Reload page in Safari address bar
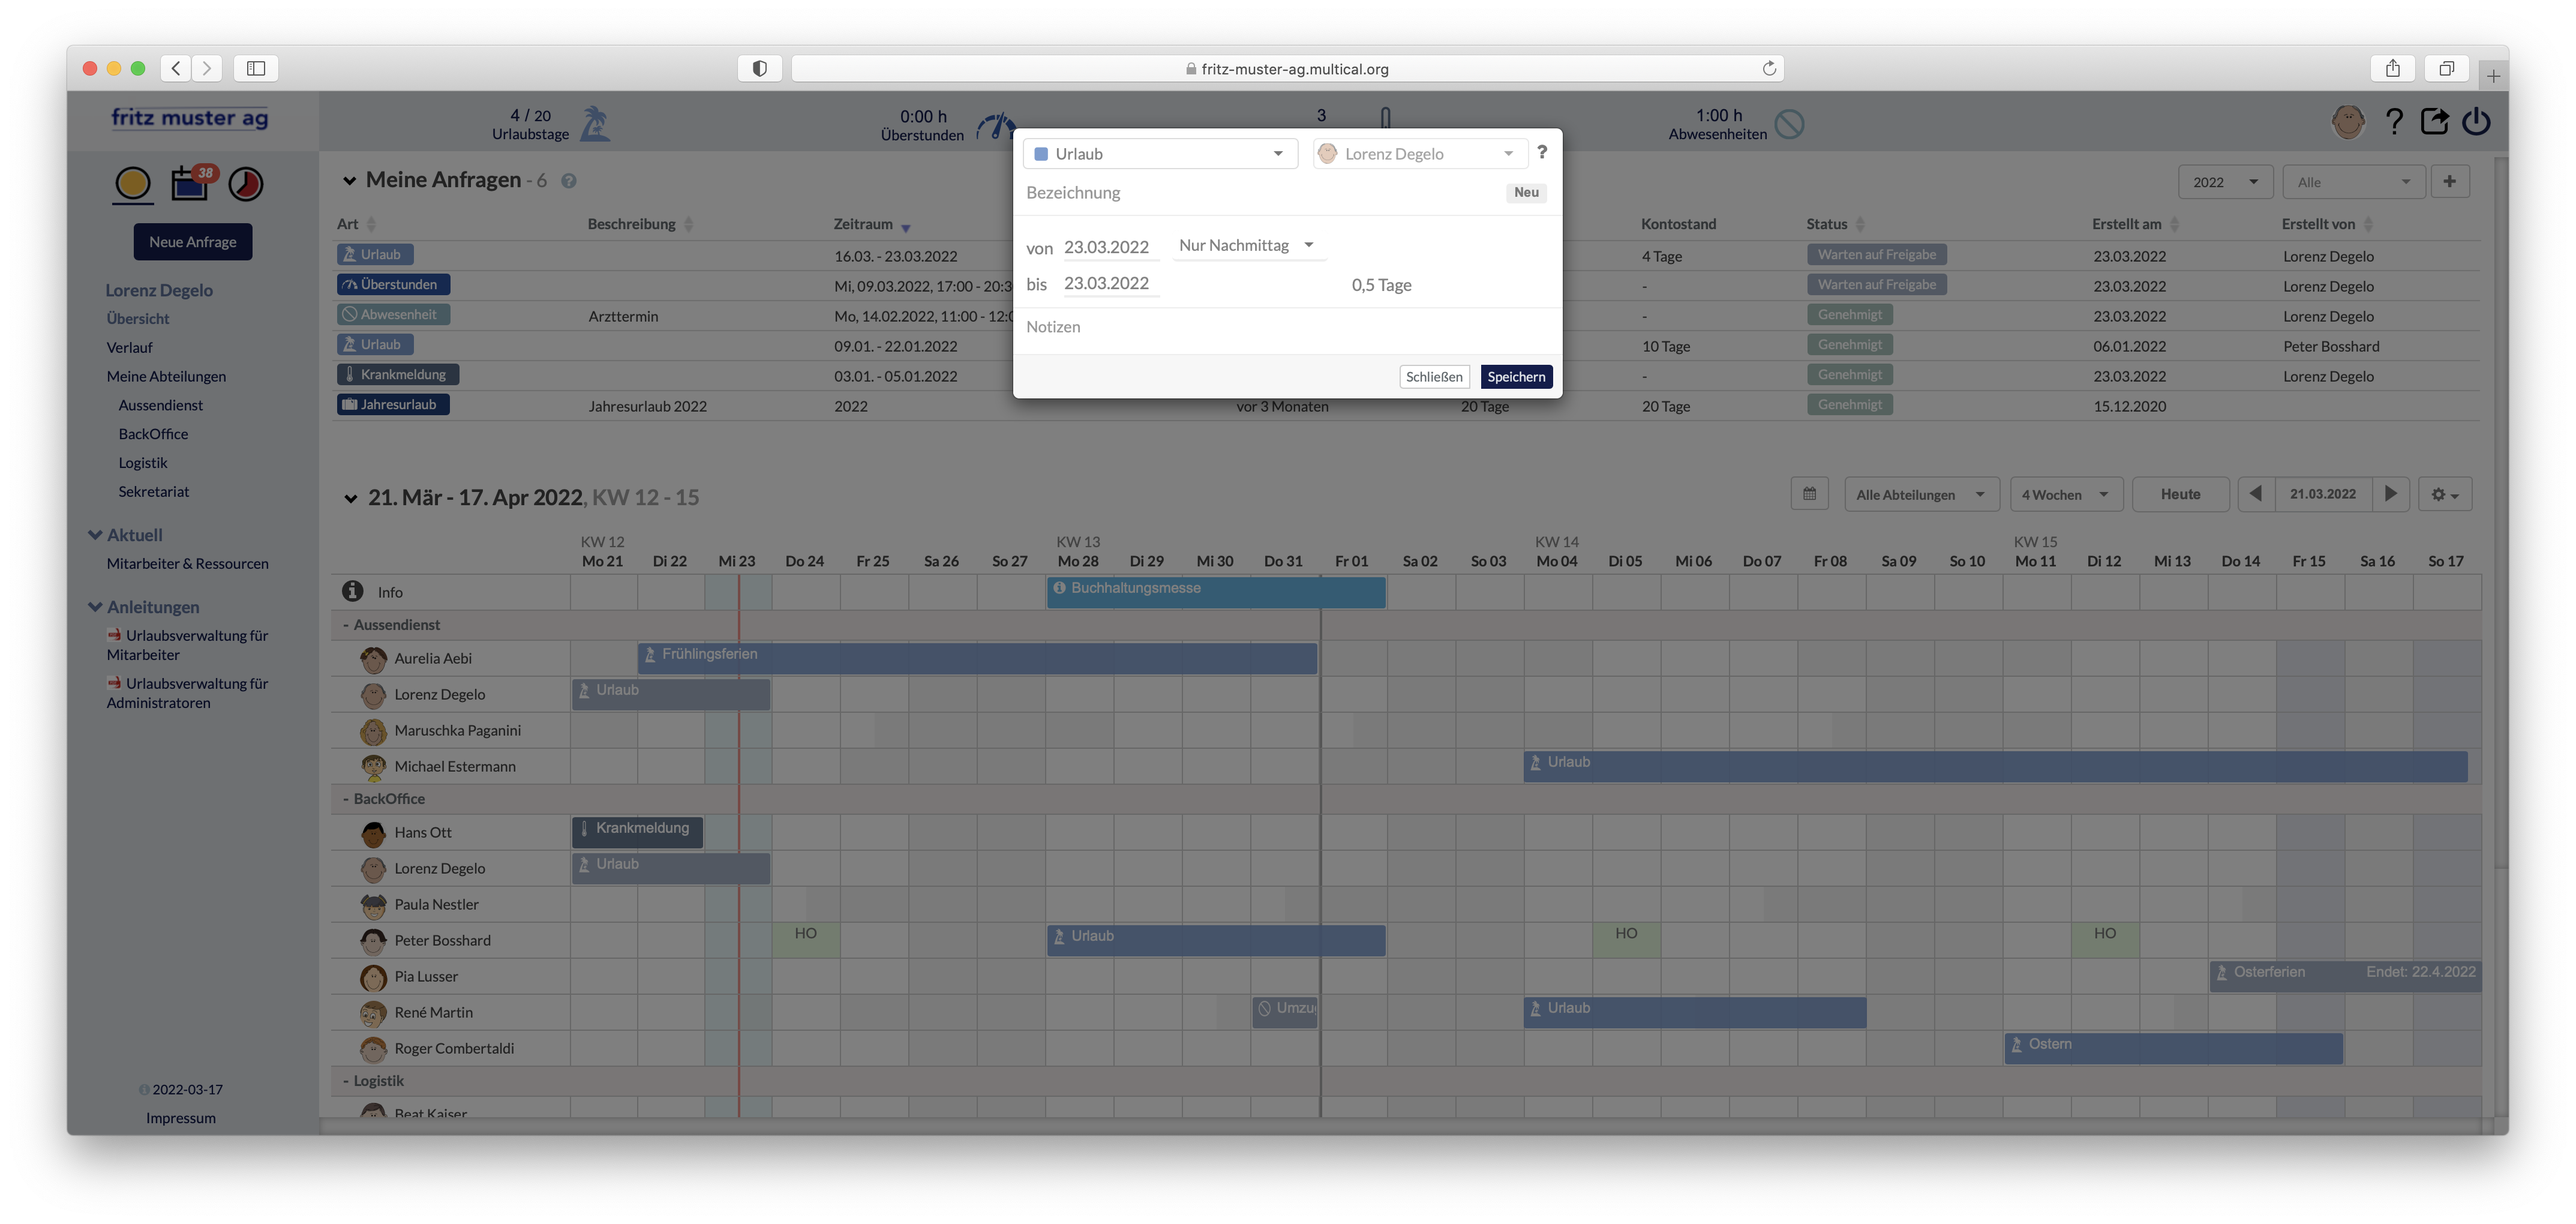 coord(1768,68)
